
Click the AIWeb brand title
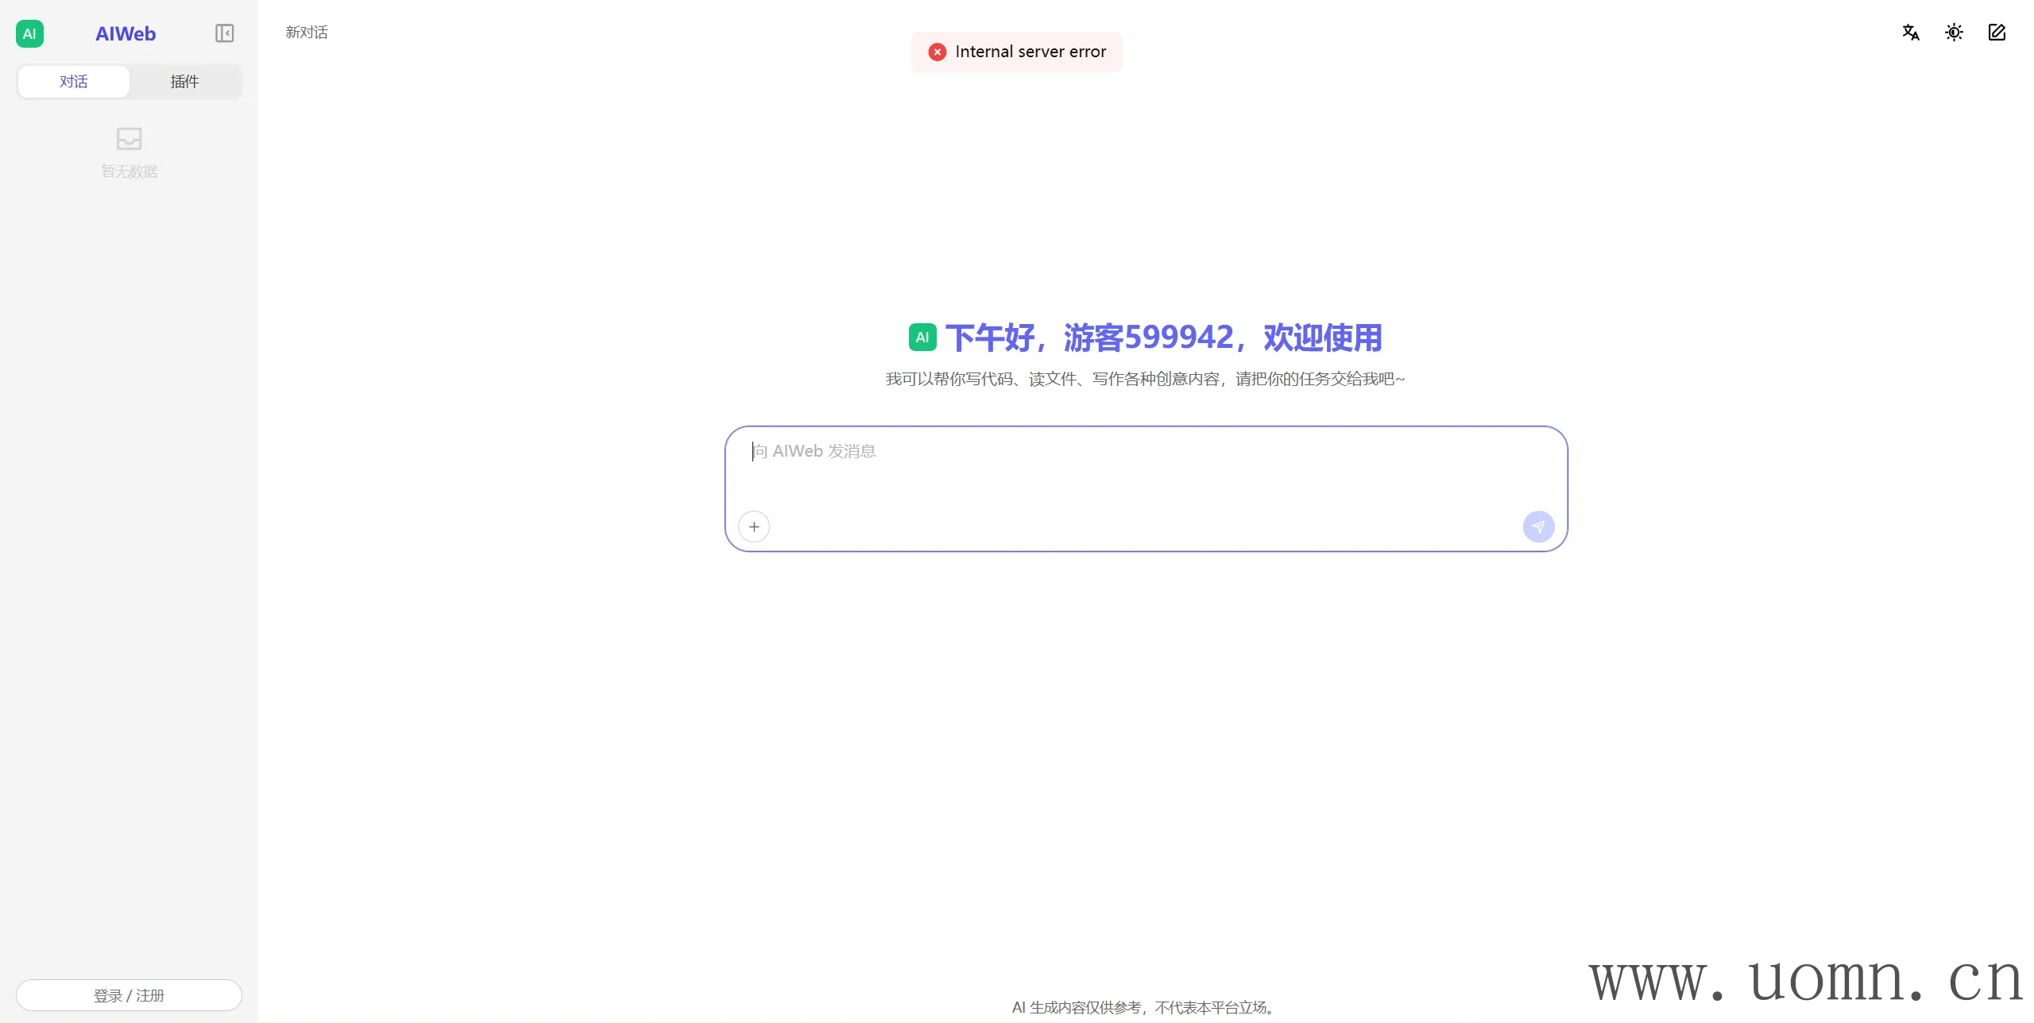click(x=126, y=33)
